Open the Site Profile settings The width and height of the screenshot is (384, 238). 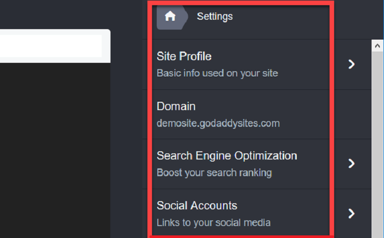click(257, 64)
